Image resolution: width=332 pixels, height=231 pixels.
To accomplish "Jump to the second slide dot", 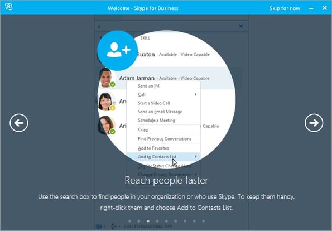I will pyautogui.click(x=139, y=221).
